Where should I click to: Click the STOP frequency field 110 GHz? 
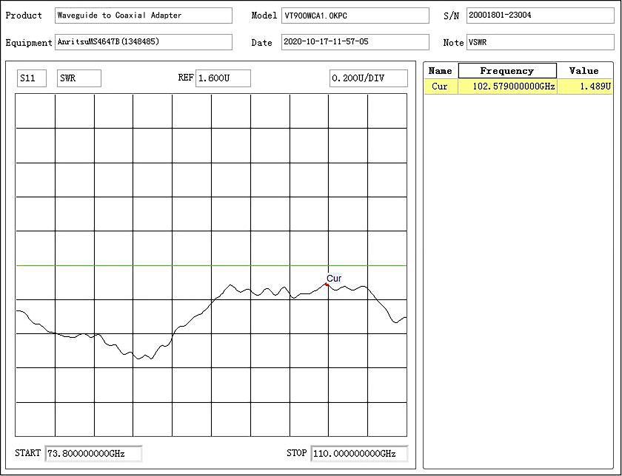coord(359,453)
